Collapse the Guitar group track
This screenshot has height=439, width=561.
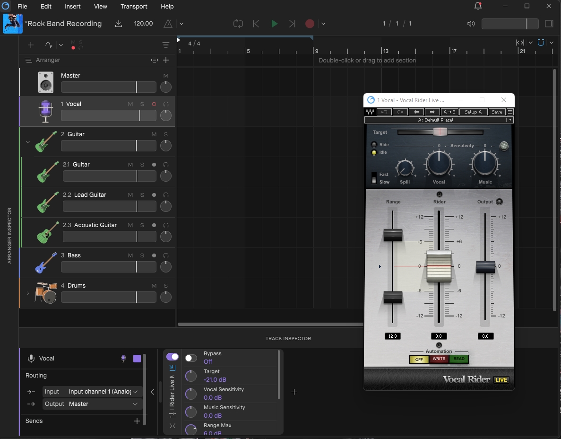click(x=27, y=142)
